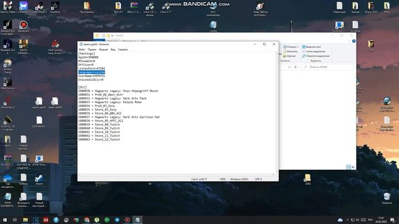Screen dimensions: 399x224
Task: Click the highlighted Language=russian line
Action: click(92, 72)
